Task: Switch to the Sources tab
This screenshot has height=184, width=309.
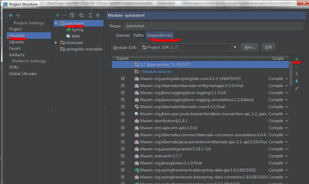Action: click(x=123, y=35)
